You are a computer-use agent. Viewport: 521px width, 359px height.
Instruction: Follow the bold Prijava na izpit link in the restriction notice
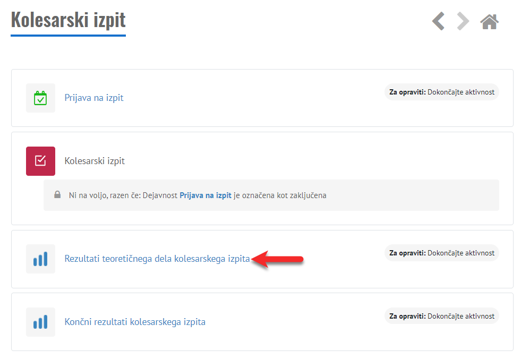[206, 195]
